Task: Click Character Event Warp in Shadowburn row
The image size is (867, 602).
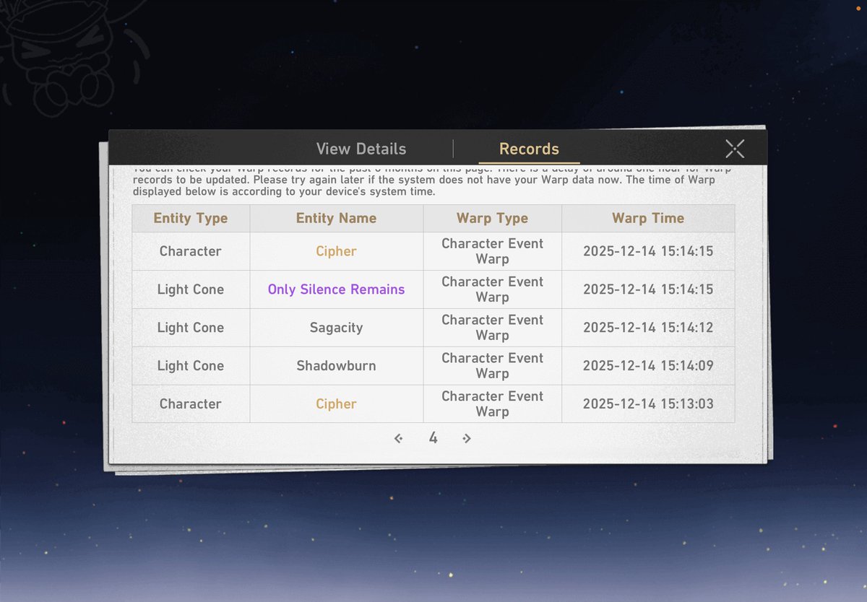Action: click(493, 366)
